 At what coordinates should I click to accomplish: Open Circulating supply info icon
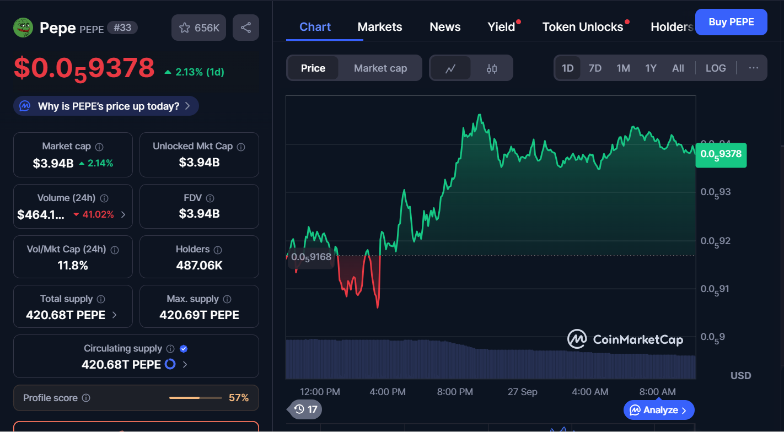(170, 349)
